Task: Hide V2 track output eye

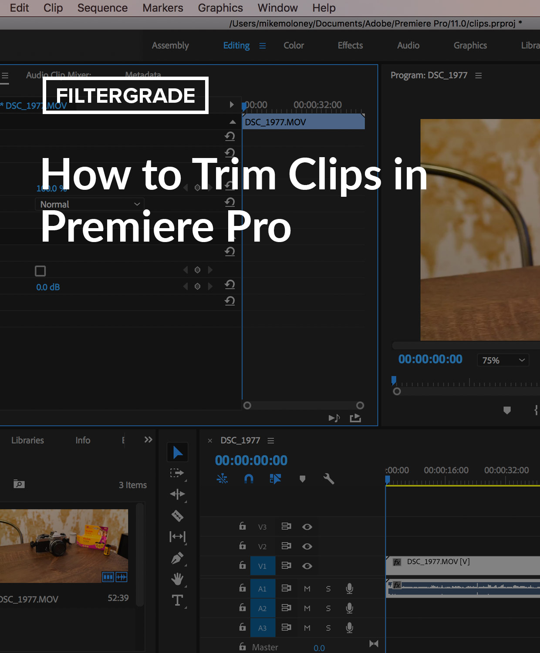Action: point(307,546)
